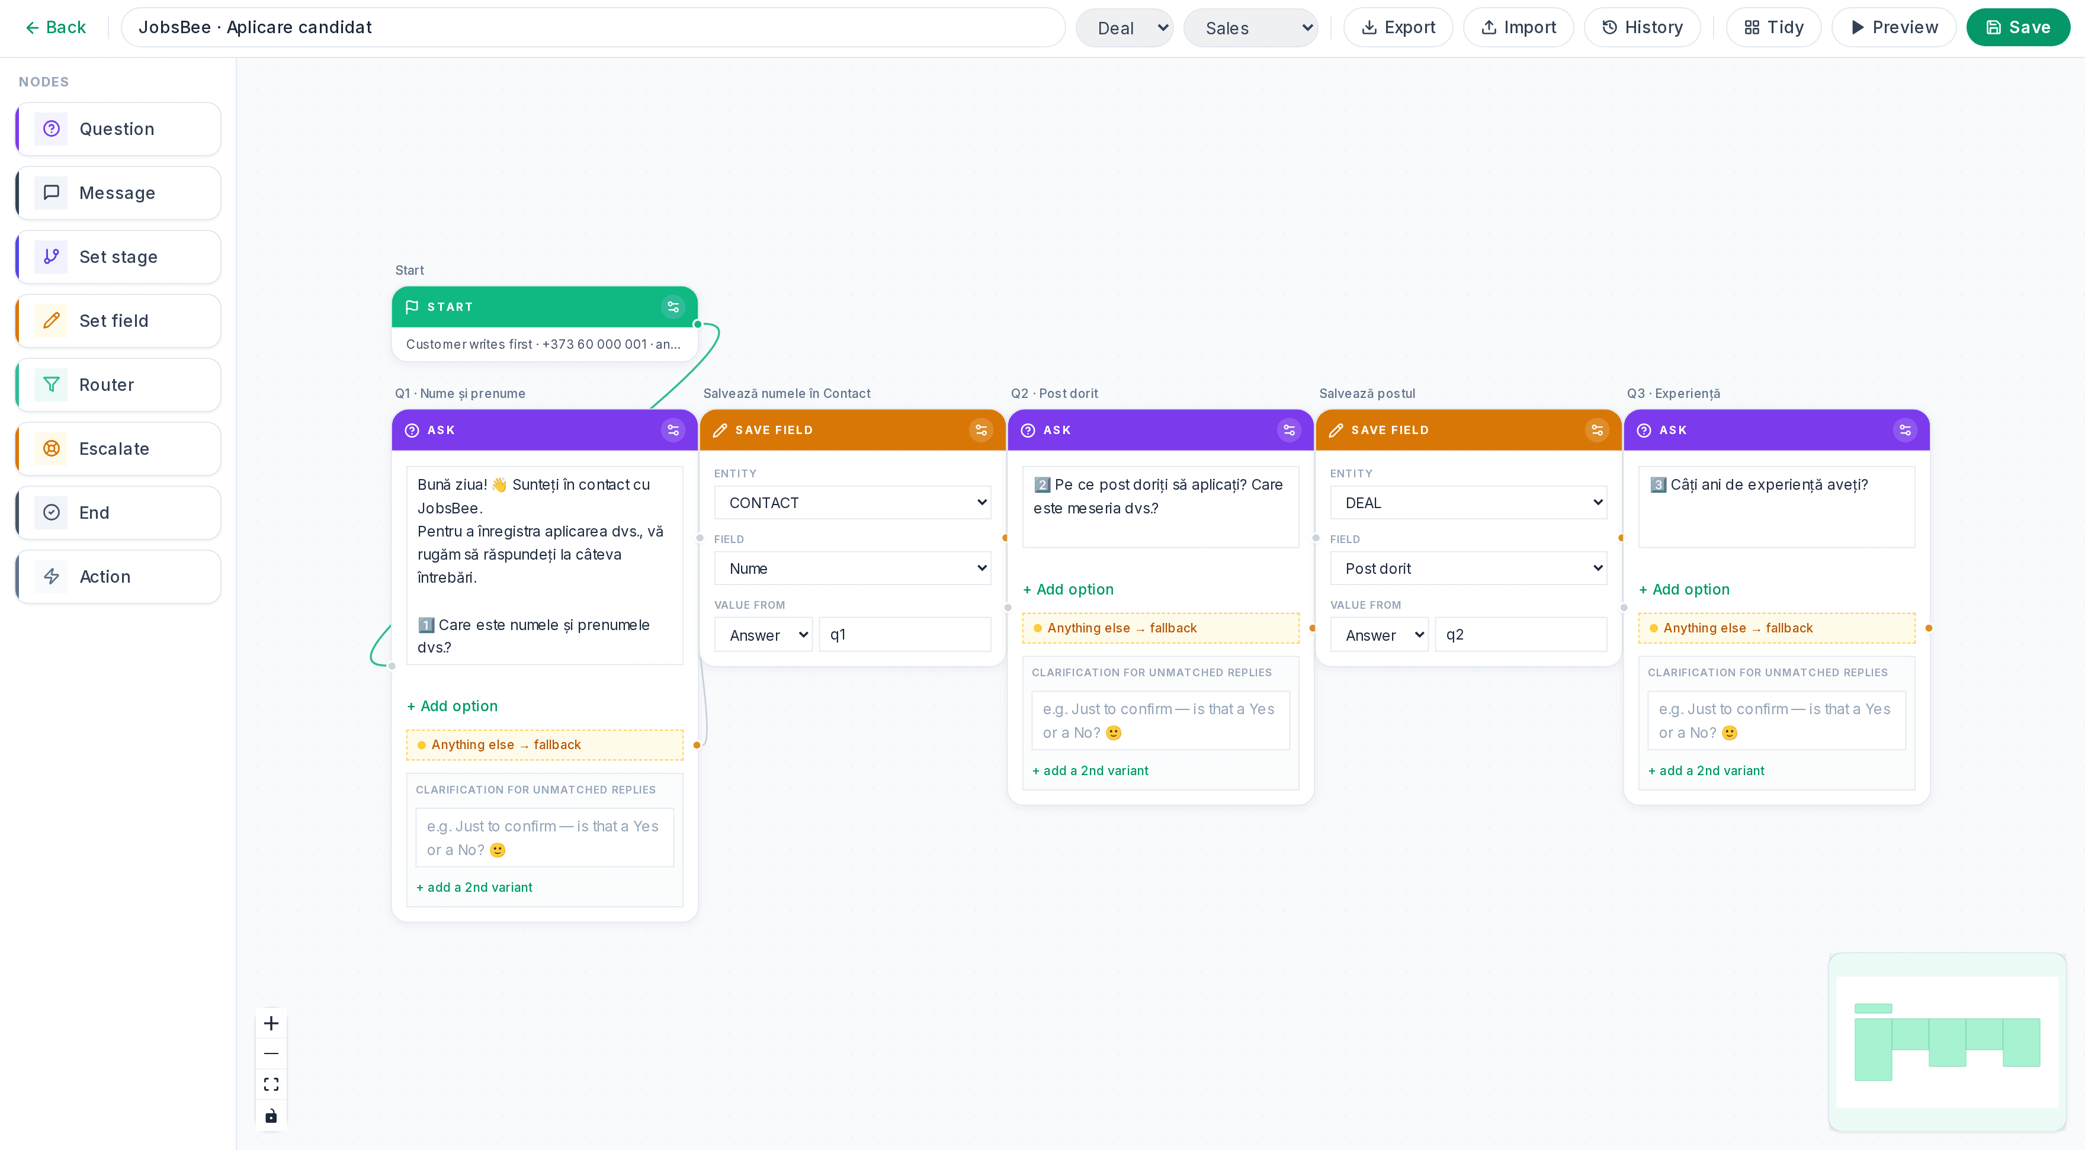Screen dimensions: 2085x1150
Task: Toggle the canvas lock icon
Action: point(271,1116)
